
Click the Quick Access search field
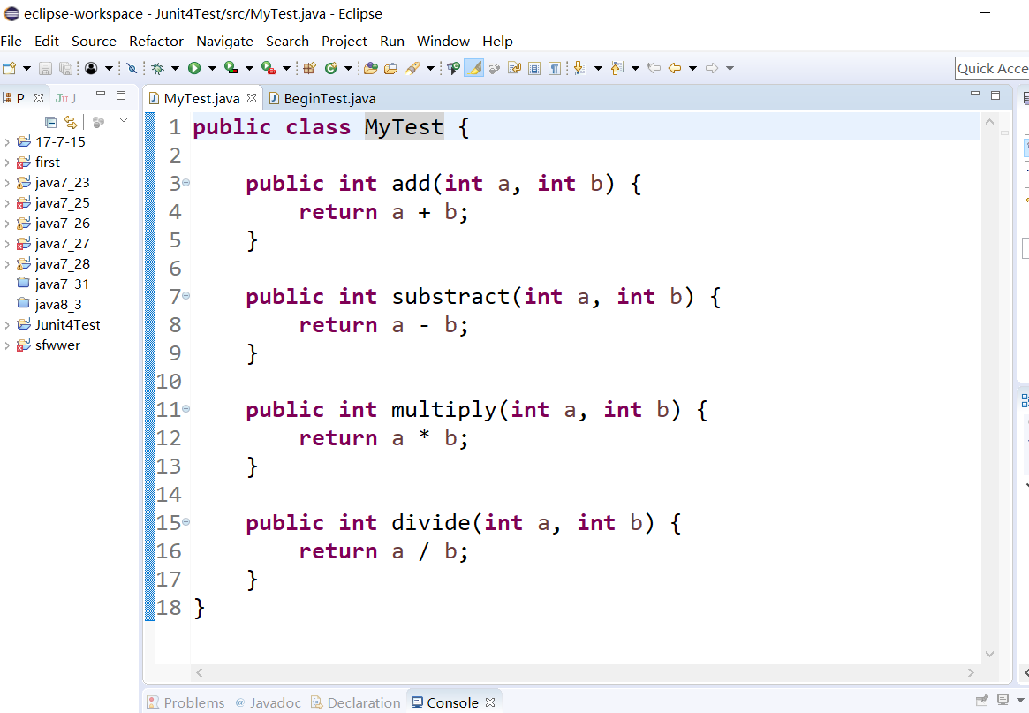[992, 68]
